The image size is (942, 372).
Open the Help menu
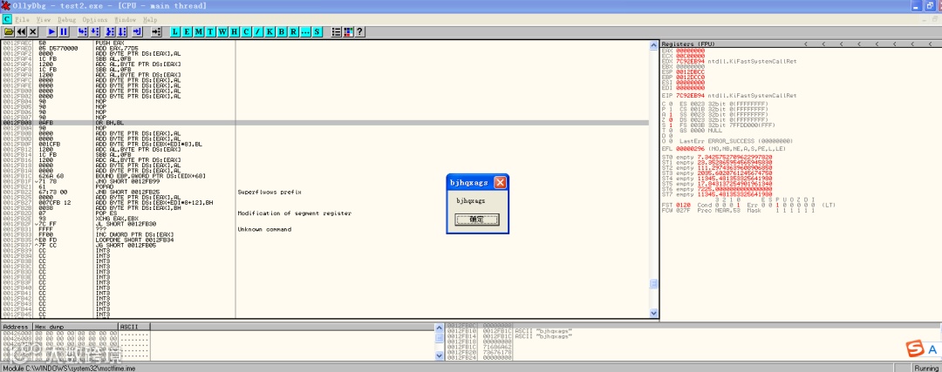pyautogui.click(x=150, y=20)
